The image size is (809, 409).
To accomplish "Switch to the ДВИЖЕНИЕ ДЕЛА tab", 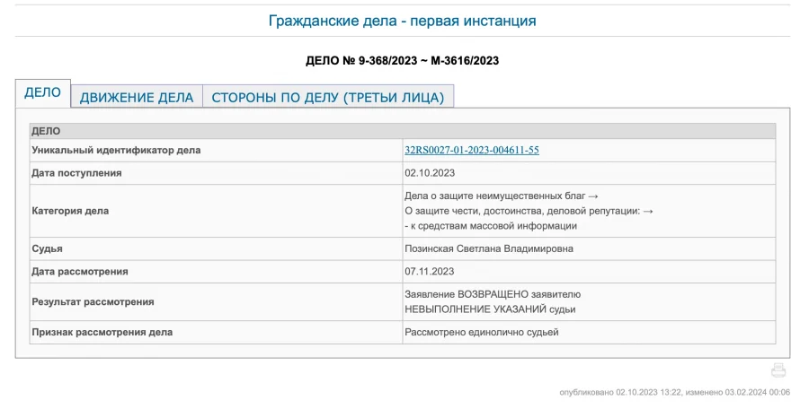I will (137, 98).
